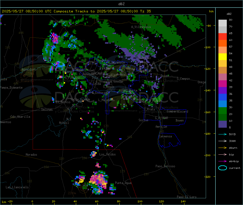This screenshot has height=205, width=243.
Task: Click the yellow eburn arrow icon
Action: (222, 148)
